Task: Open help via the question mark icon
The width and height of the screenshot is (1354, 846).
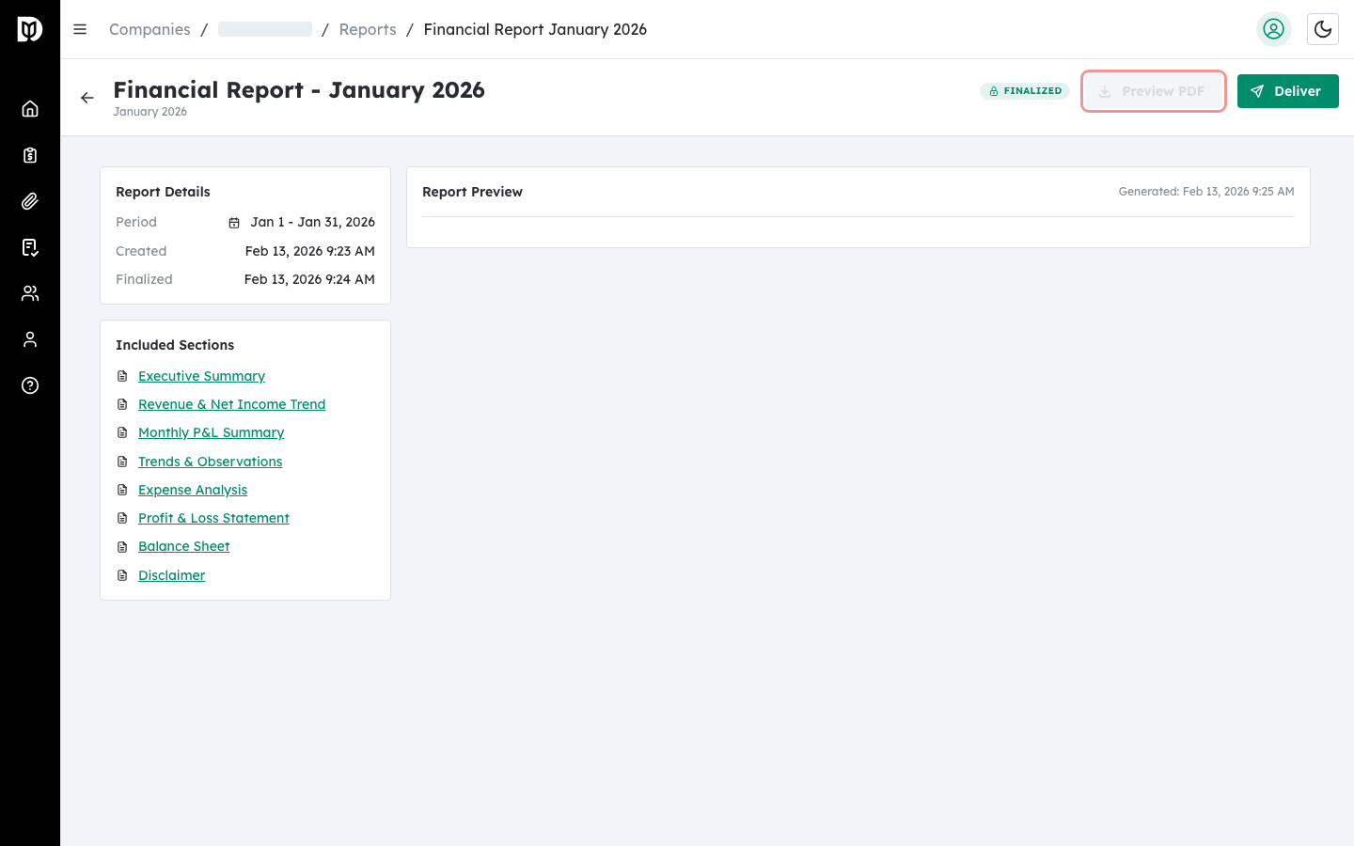Action: pyautogui.click(x=30, y=385)
